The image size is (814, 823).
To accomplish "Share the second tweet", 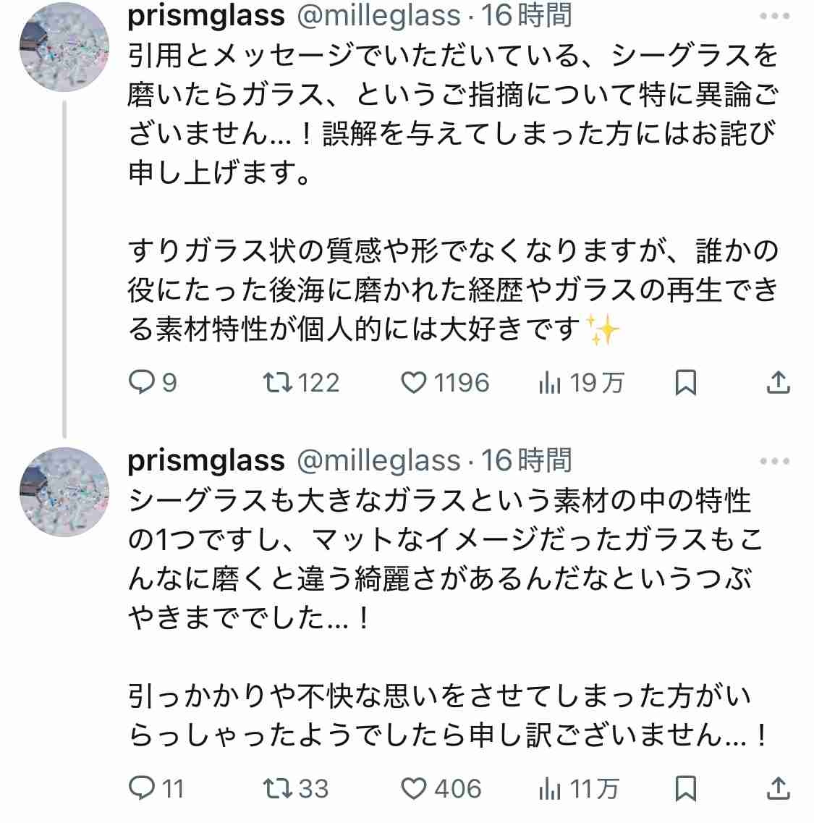I will point(779,788).
